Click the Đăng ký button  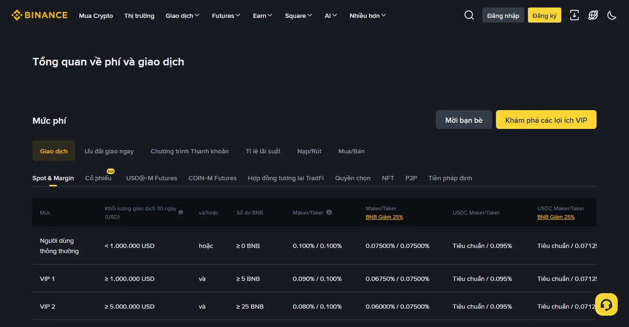(x=545, y=15)
